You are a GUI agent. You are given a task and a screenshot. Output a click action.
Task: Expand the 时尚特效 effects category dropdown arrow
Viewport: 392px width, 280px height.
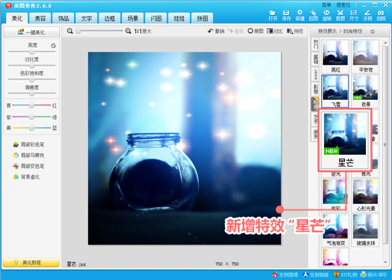(373, 31)
